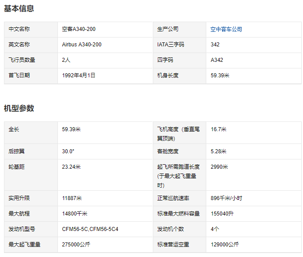
Task: Select the 59.39米 value beside 全长
Action: pos(71,129)
